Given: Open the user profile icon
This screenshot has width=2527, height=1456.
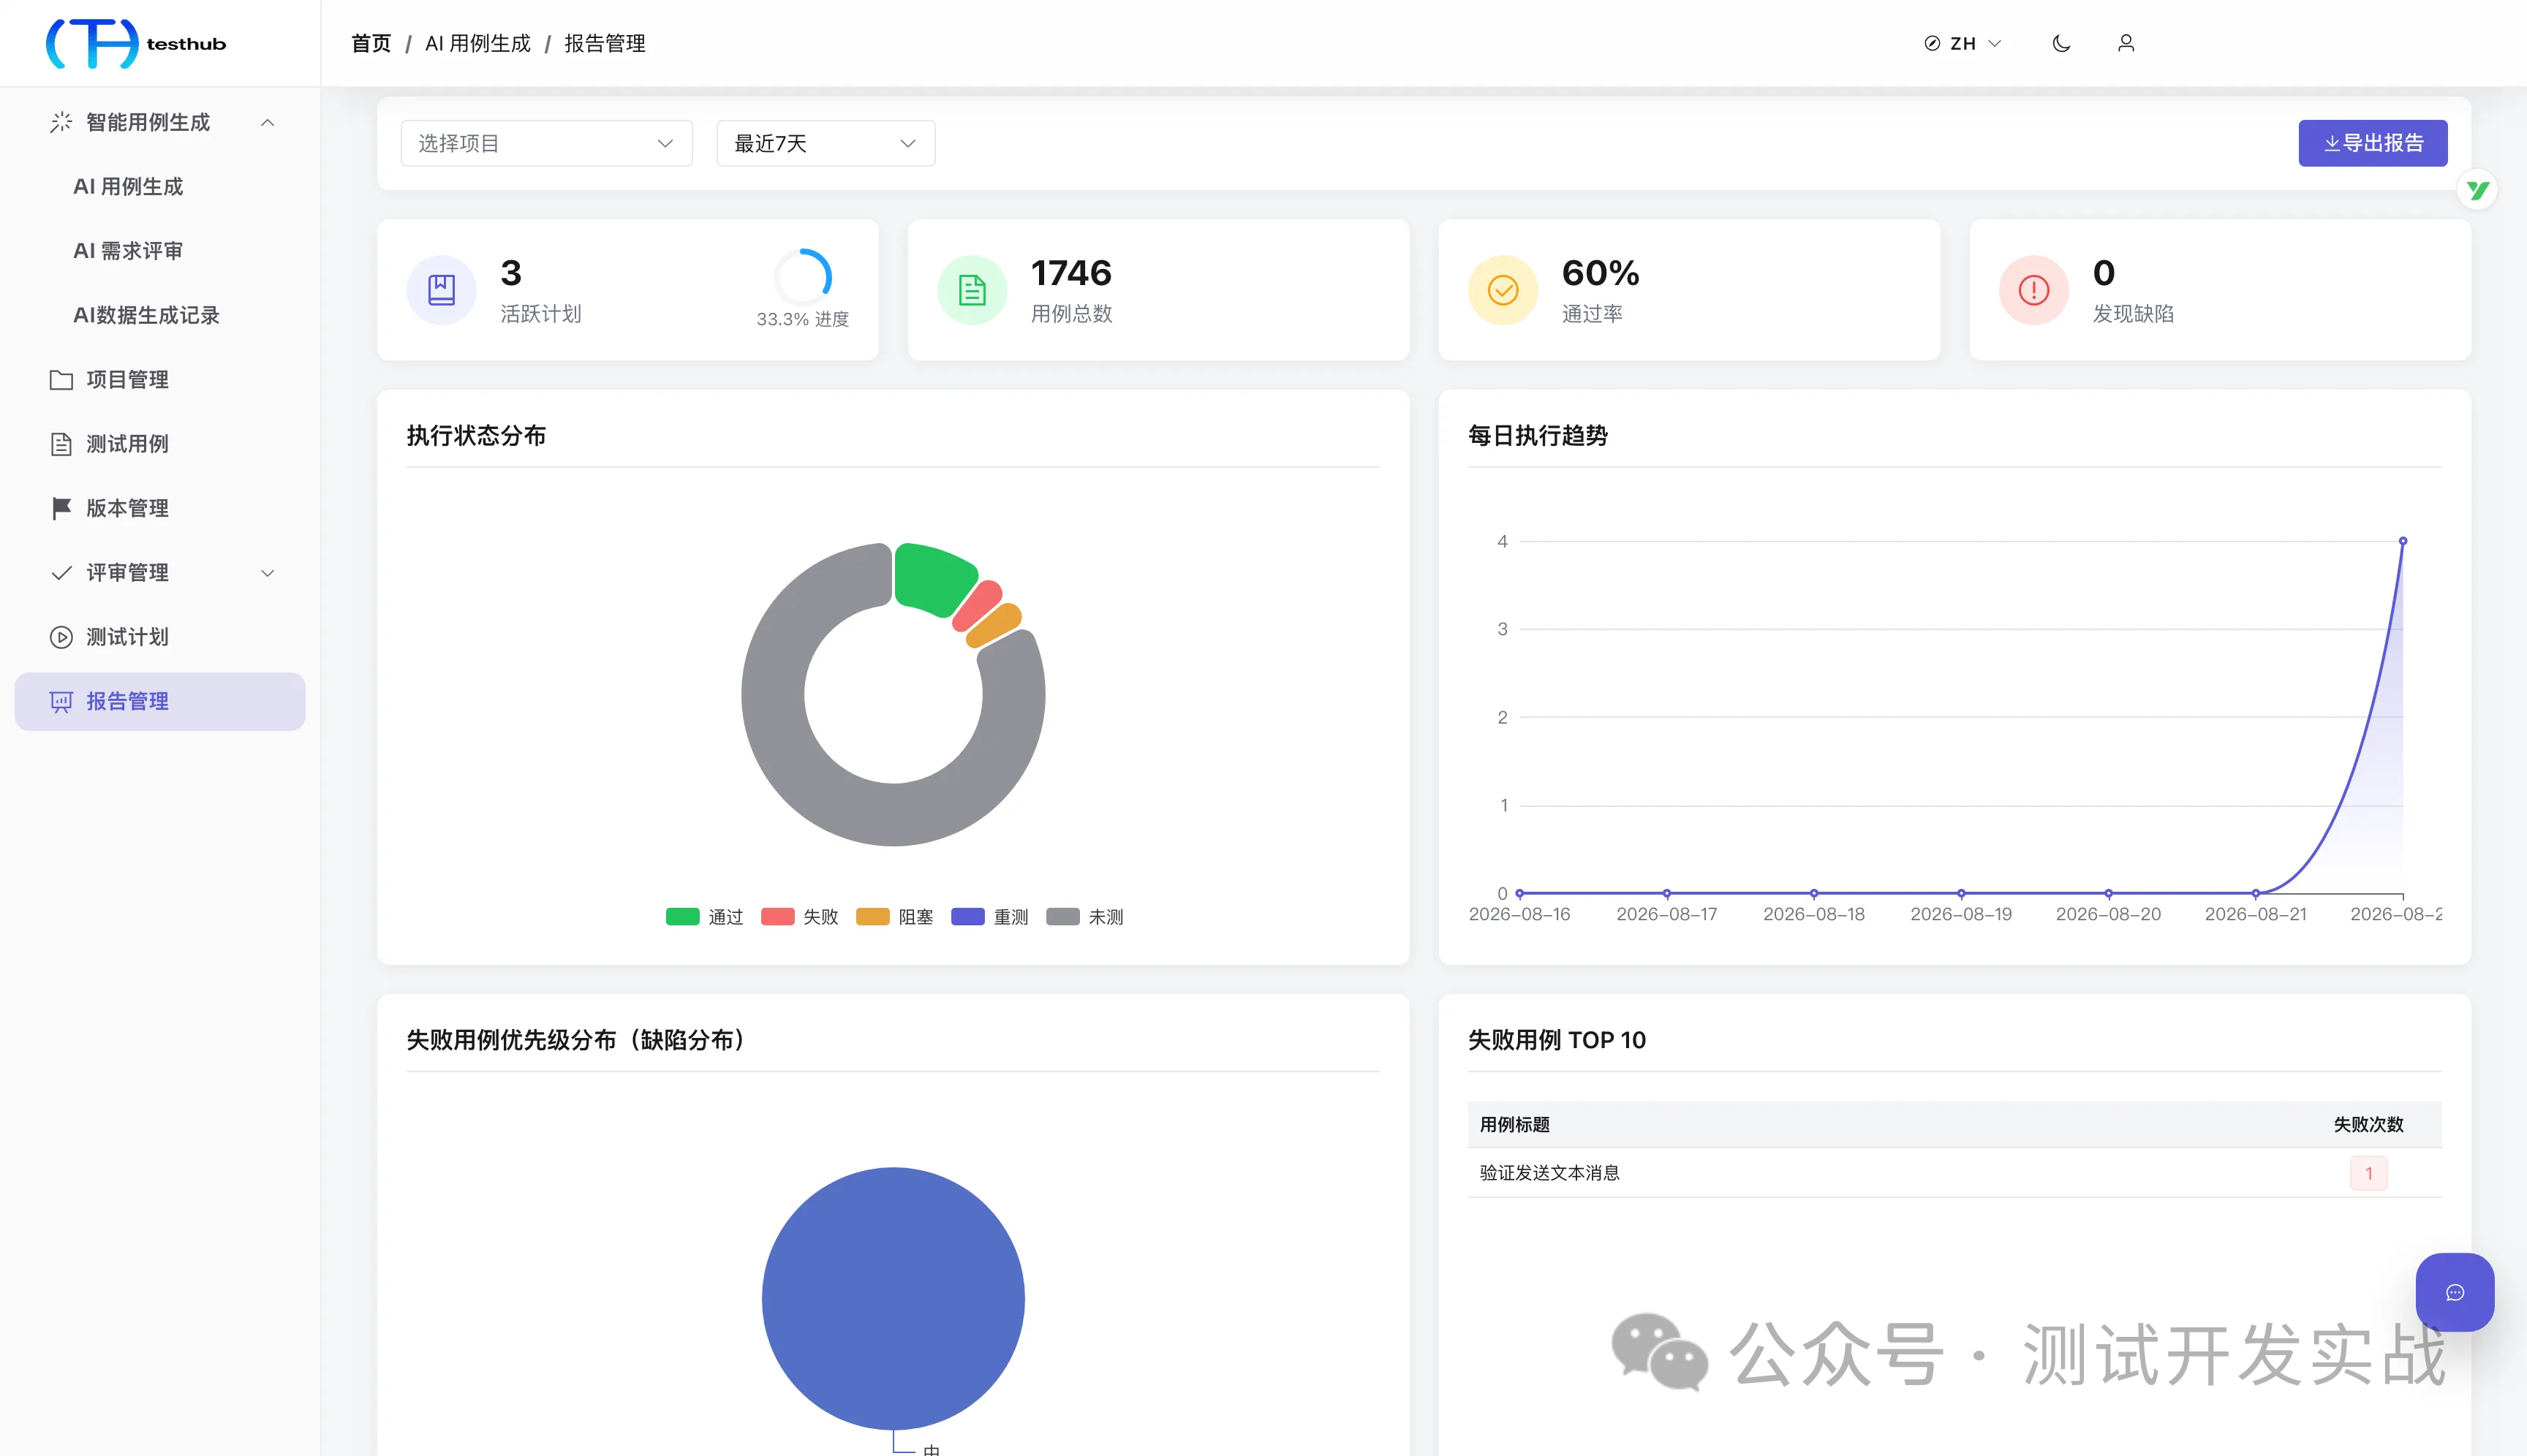Looking at the screenshot, I should pyautogui.click(x=2126, y=43).
